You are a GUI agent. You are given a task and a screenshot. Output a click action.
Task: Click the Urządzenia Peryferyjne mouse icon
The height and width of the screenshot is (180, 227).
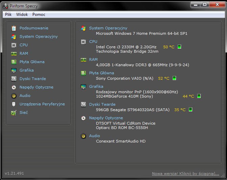coord(14,104)
